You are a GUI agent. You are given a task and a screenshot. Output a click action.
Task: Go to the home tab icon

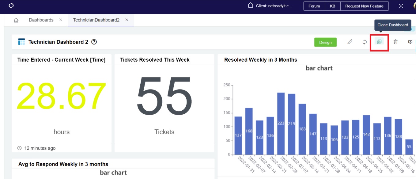[x=16, y=20]
